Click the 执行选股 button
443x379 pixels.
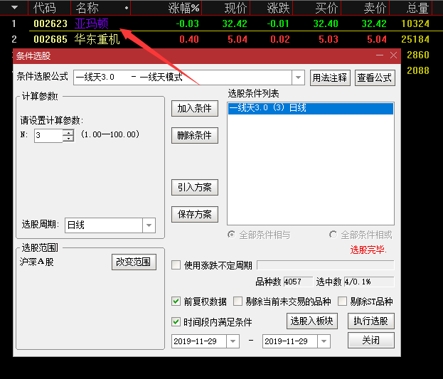370,321
